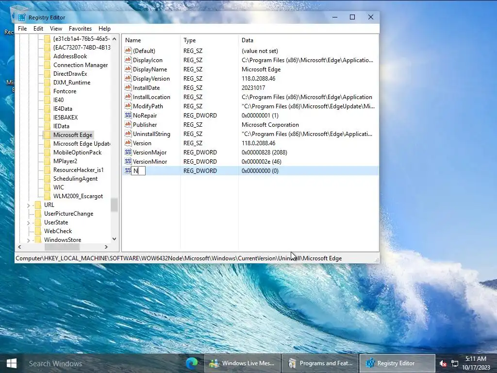
Task: Open the Windows Start menu
Action: (x=12, y=363)
